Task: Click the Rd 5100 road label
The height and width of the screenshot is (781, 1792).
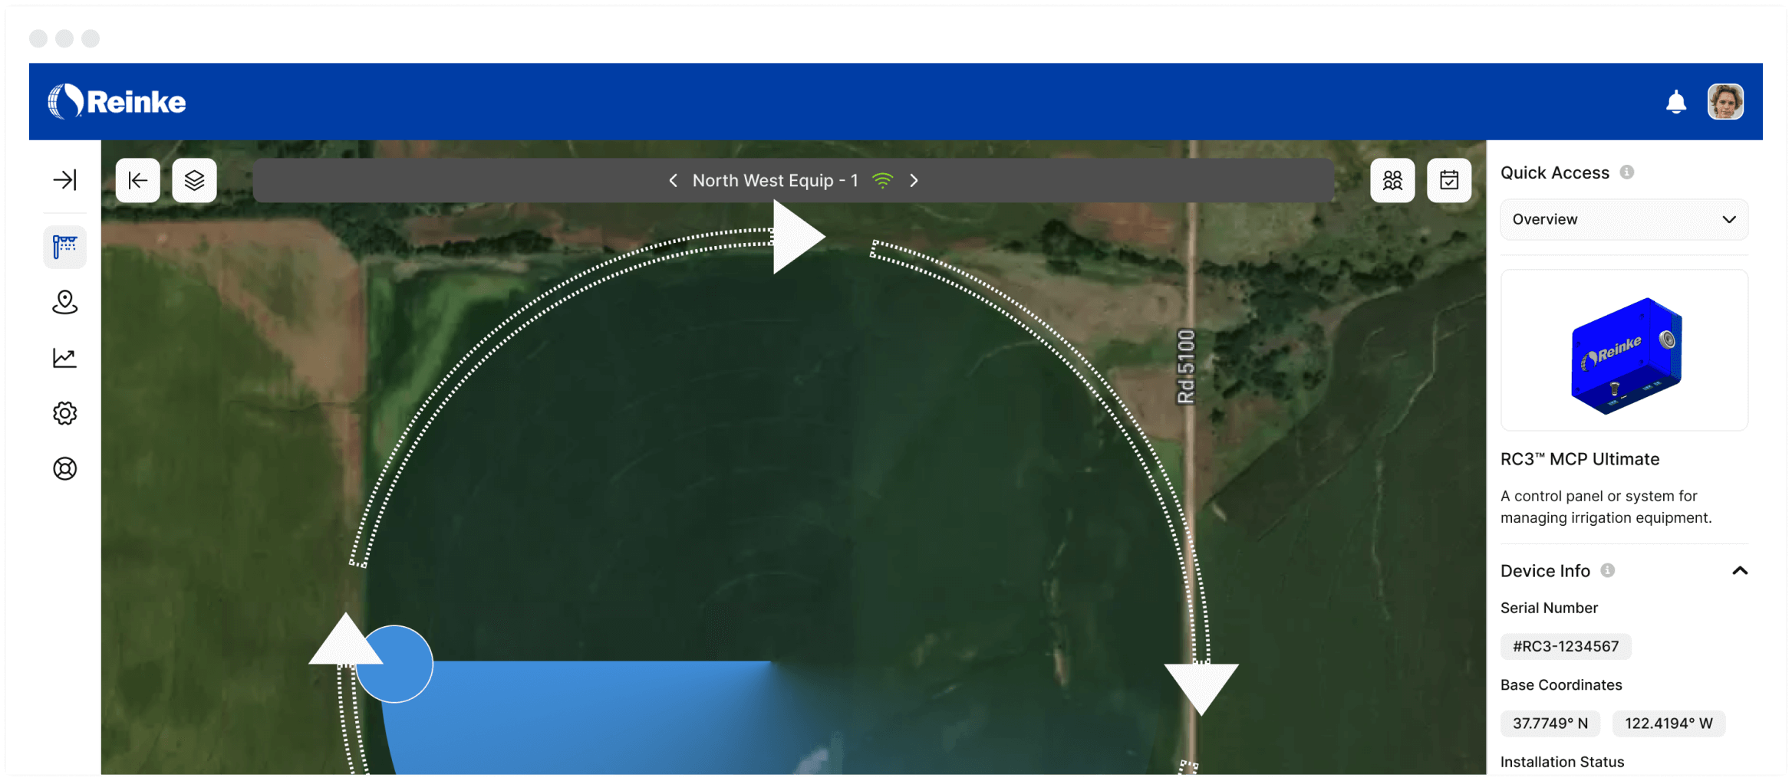Action: (1186, 366)
